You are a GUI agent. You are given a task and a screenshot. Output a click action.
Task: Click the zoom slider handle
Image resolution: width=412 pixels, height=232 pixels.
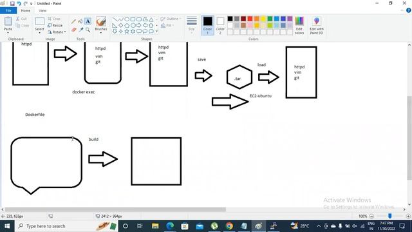click(x=390, y=216)
